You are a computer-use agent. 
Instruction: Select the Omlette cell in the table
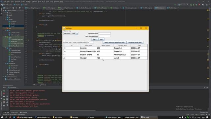click(88, 48)
